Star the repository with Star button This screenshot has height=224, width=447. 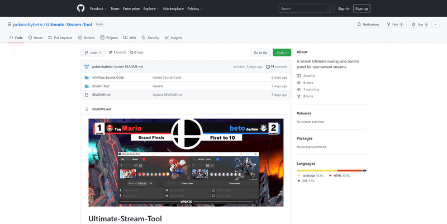pyautogui.click(x=420, y=25)
